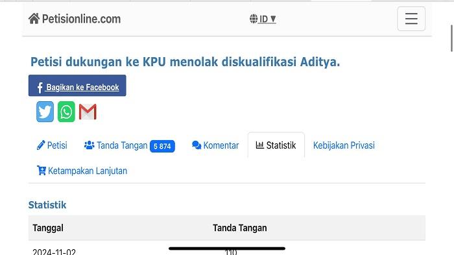Viewport: 454px width, 255px height.
Task: Open Ketampakan Lanjutan link
Action: [x=82, y=171]
